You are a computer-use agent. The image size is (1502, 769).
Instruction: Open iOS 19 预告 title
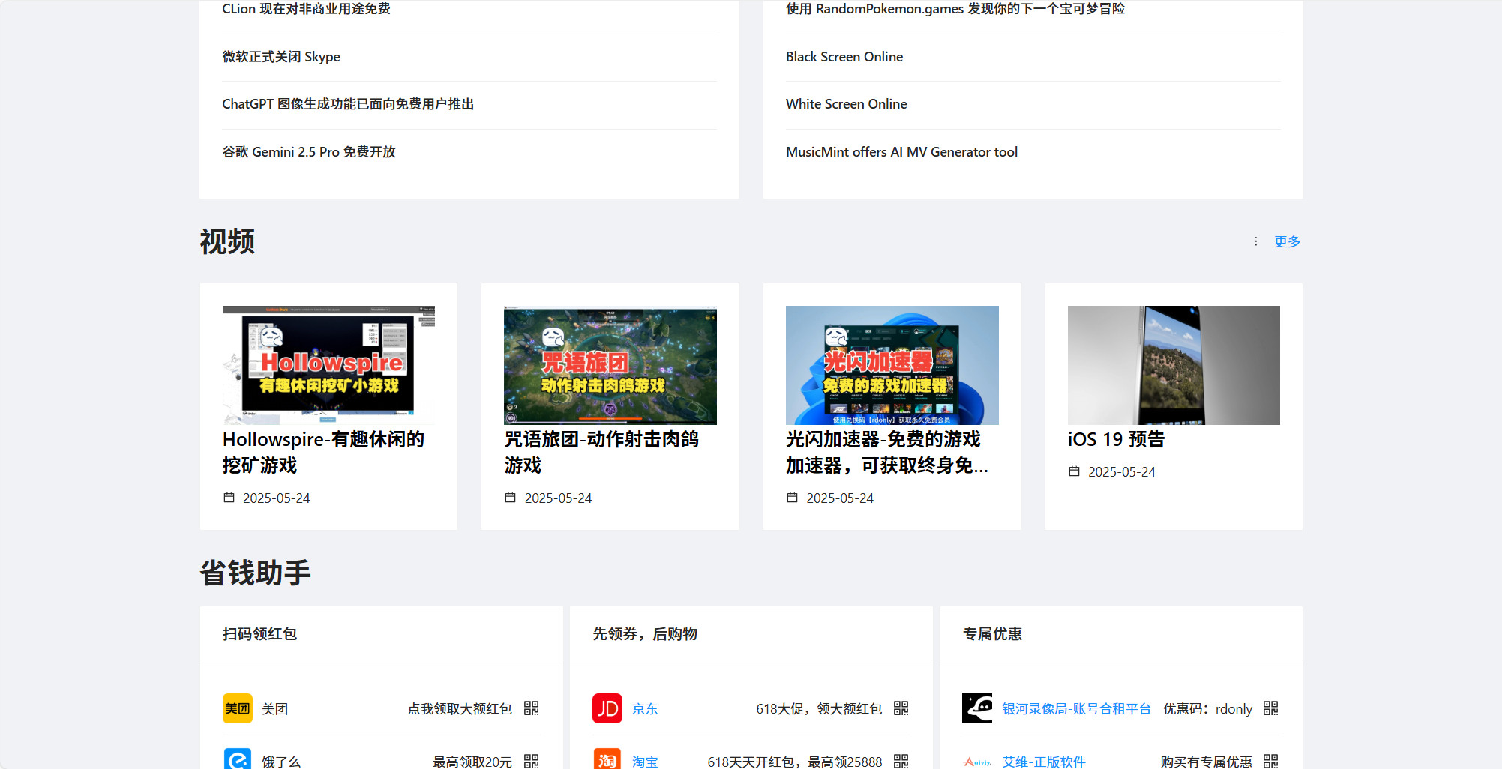(1116, 439)
